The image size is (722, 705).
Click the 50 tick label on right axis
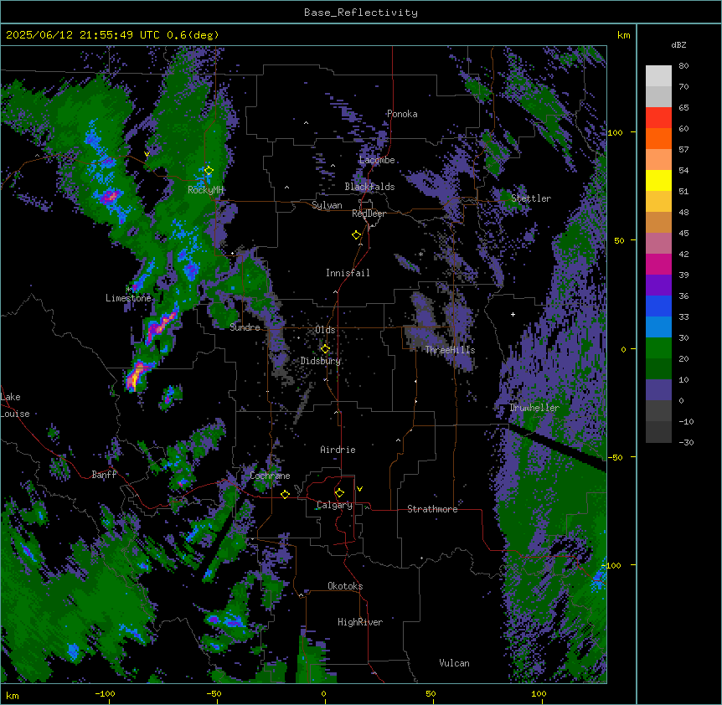pyautogui.click(x=619, y=240)
